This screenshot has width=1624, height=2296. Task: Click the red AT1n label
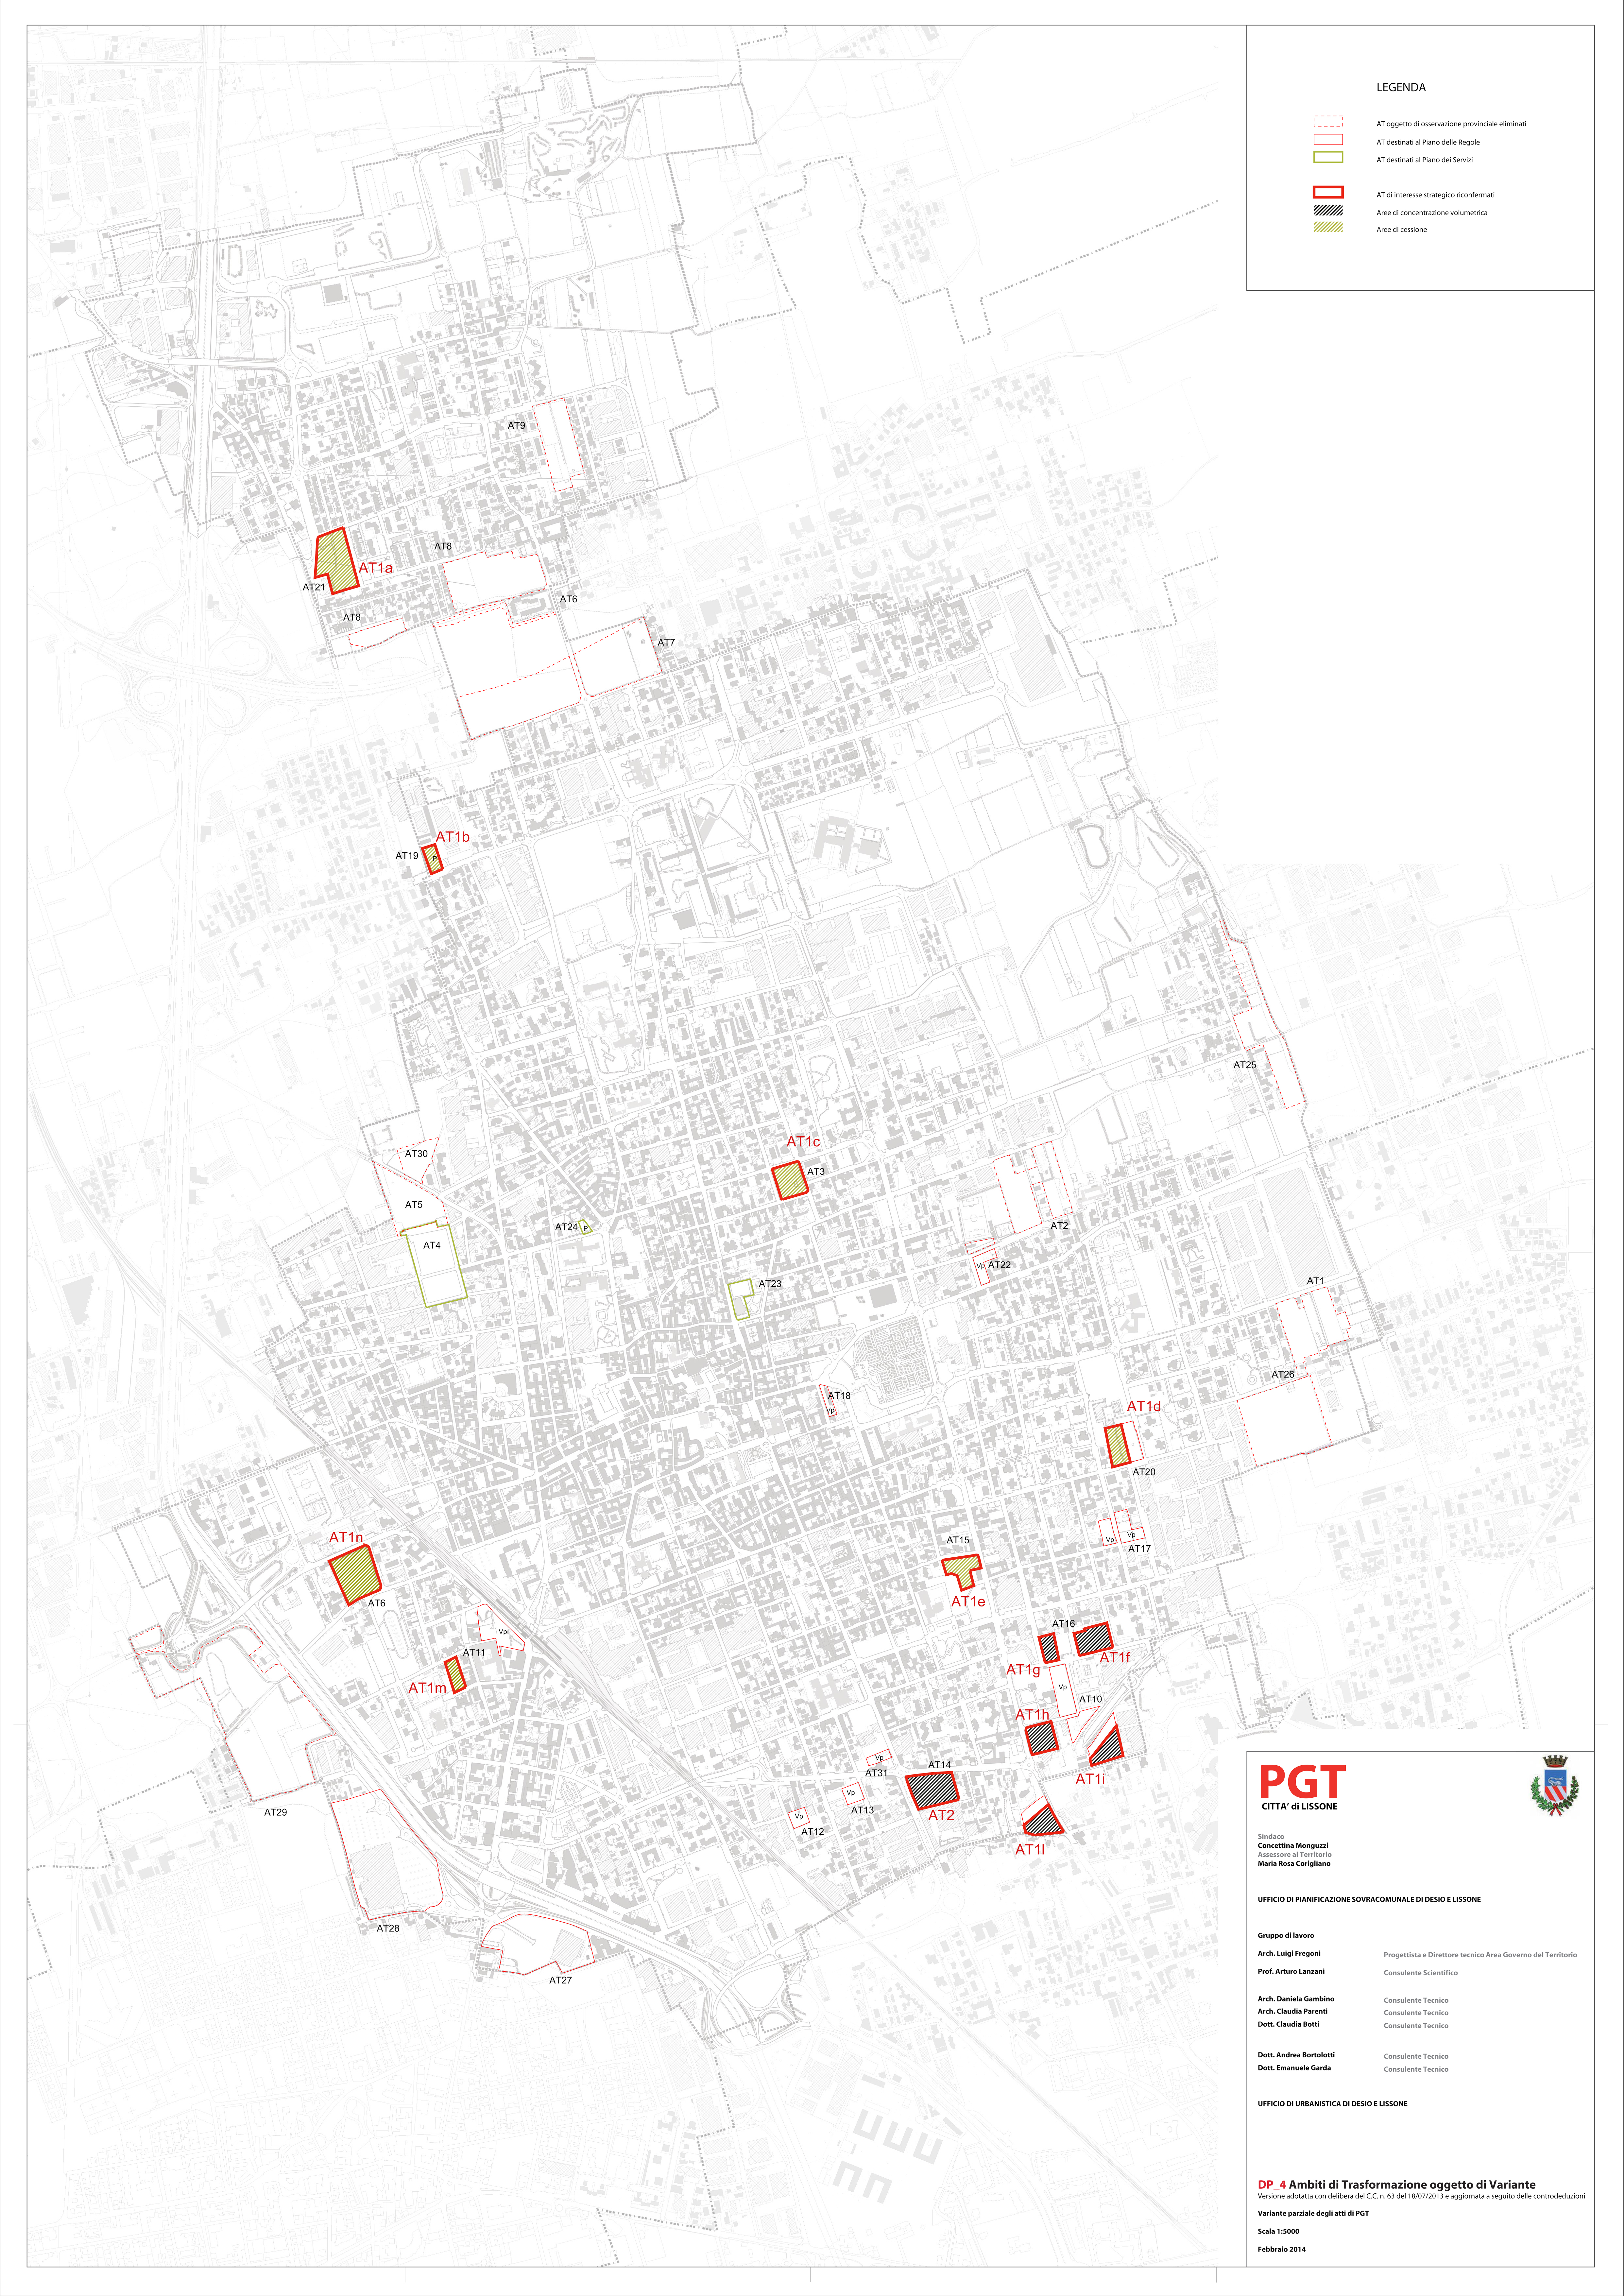(346, 1538)
